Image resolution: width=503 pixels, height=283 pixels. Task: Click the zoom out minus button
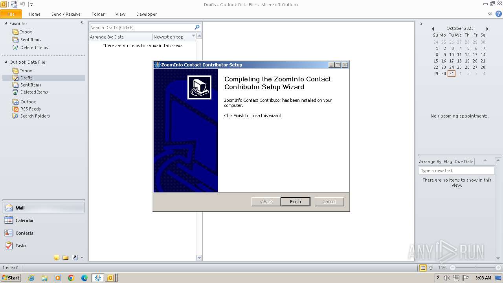453,268
